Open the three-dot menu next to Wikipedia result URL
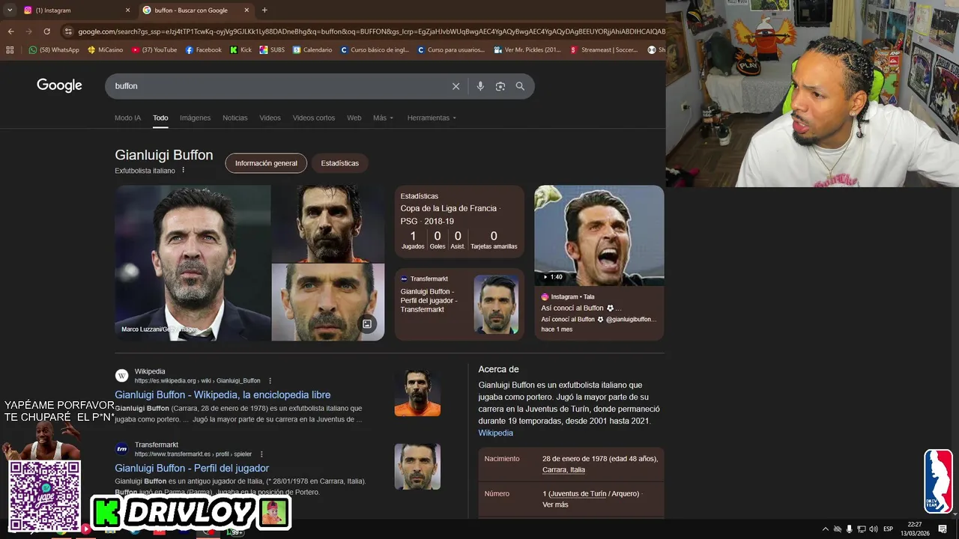 [x=270, y=380]
